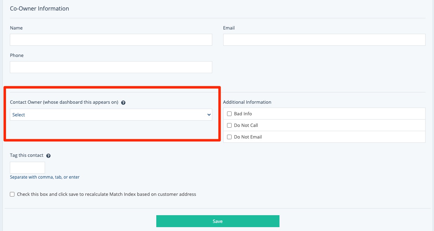
Task: Enable the Bad Info checkbox
Action: point(229,114)
